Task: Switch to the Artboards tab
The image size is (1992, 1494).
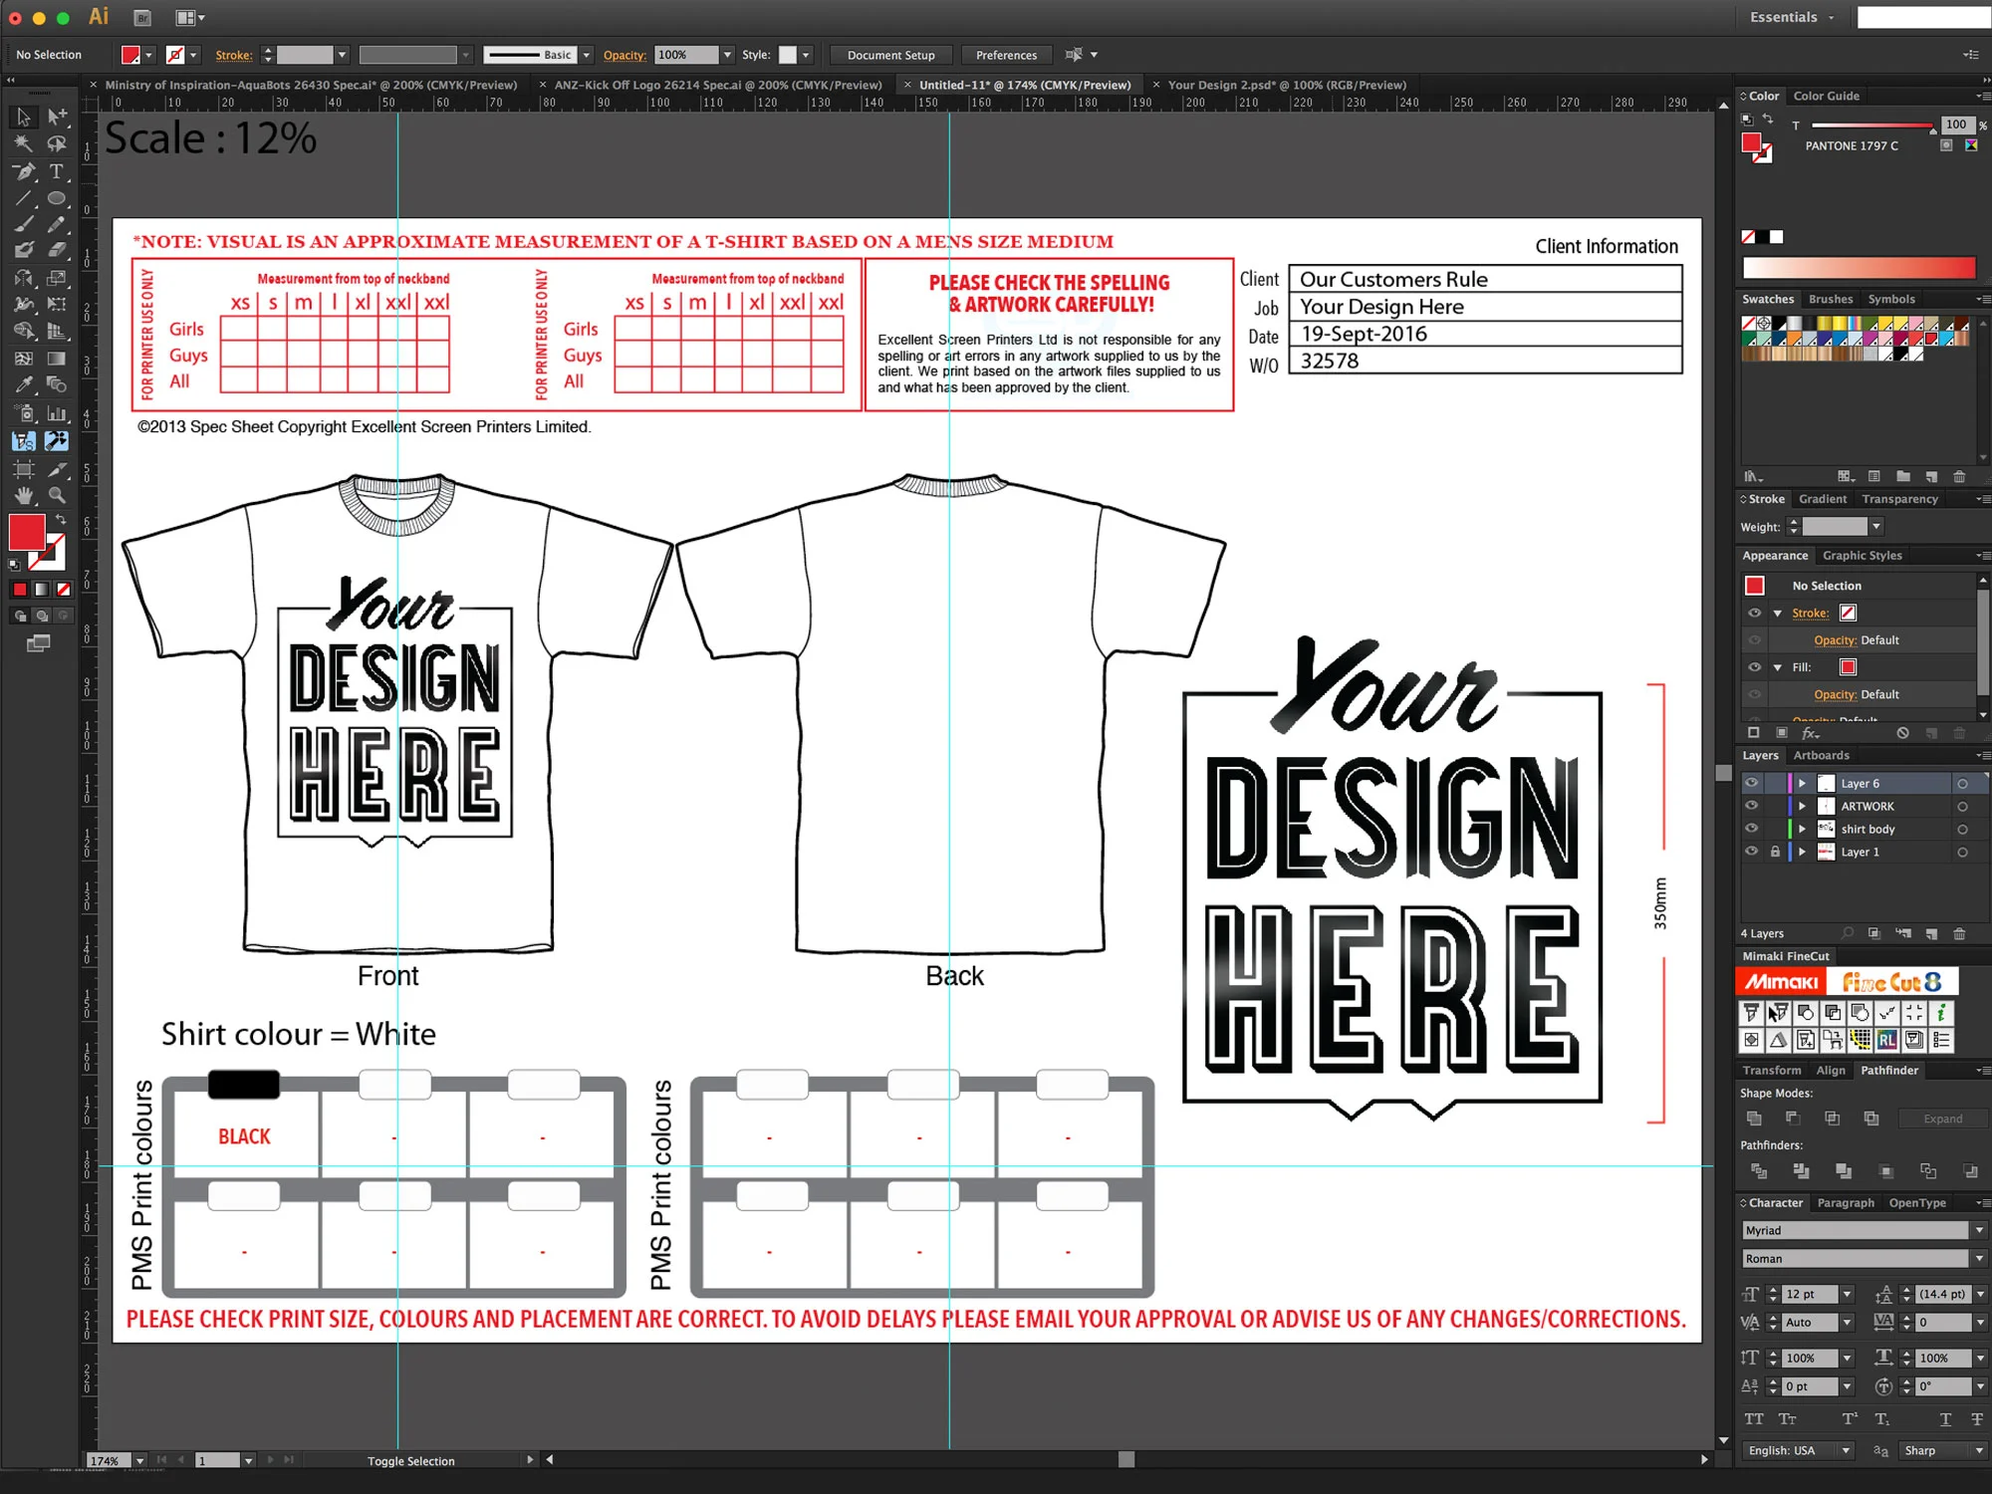Action: (1821, 755)
